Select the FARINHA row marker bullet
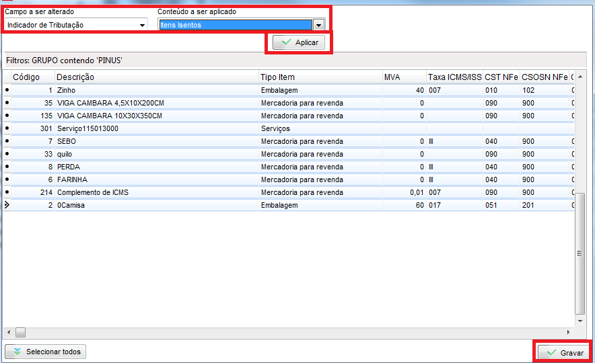The height and width of the screenshot is (363, 595). [x=7, y=179]
